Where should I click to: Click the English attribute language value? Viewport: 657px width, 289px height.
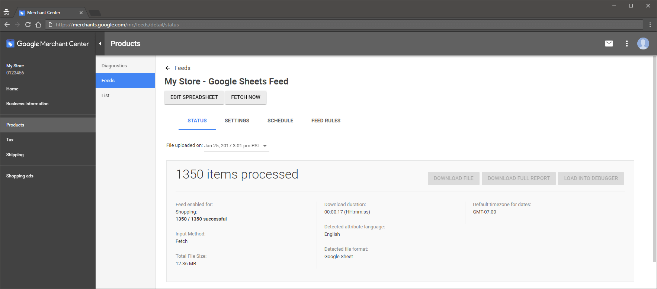pyautogui.click(x=332, y=234)
